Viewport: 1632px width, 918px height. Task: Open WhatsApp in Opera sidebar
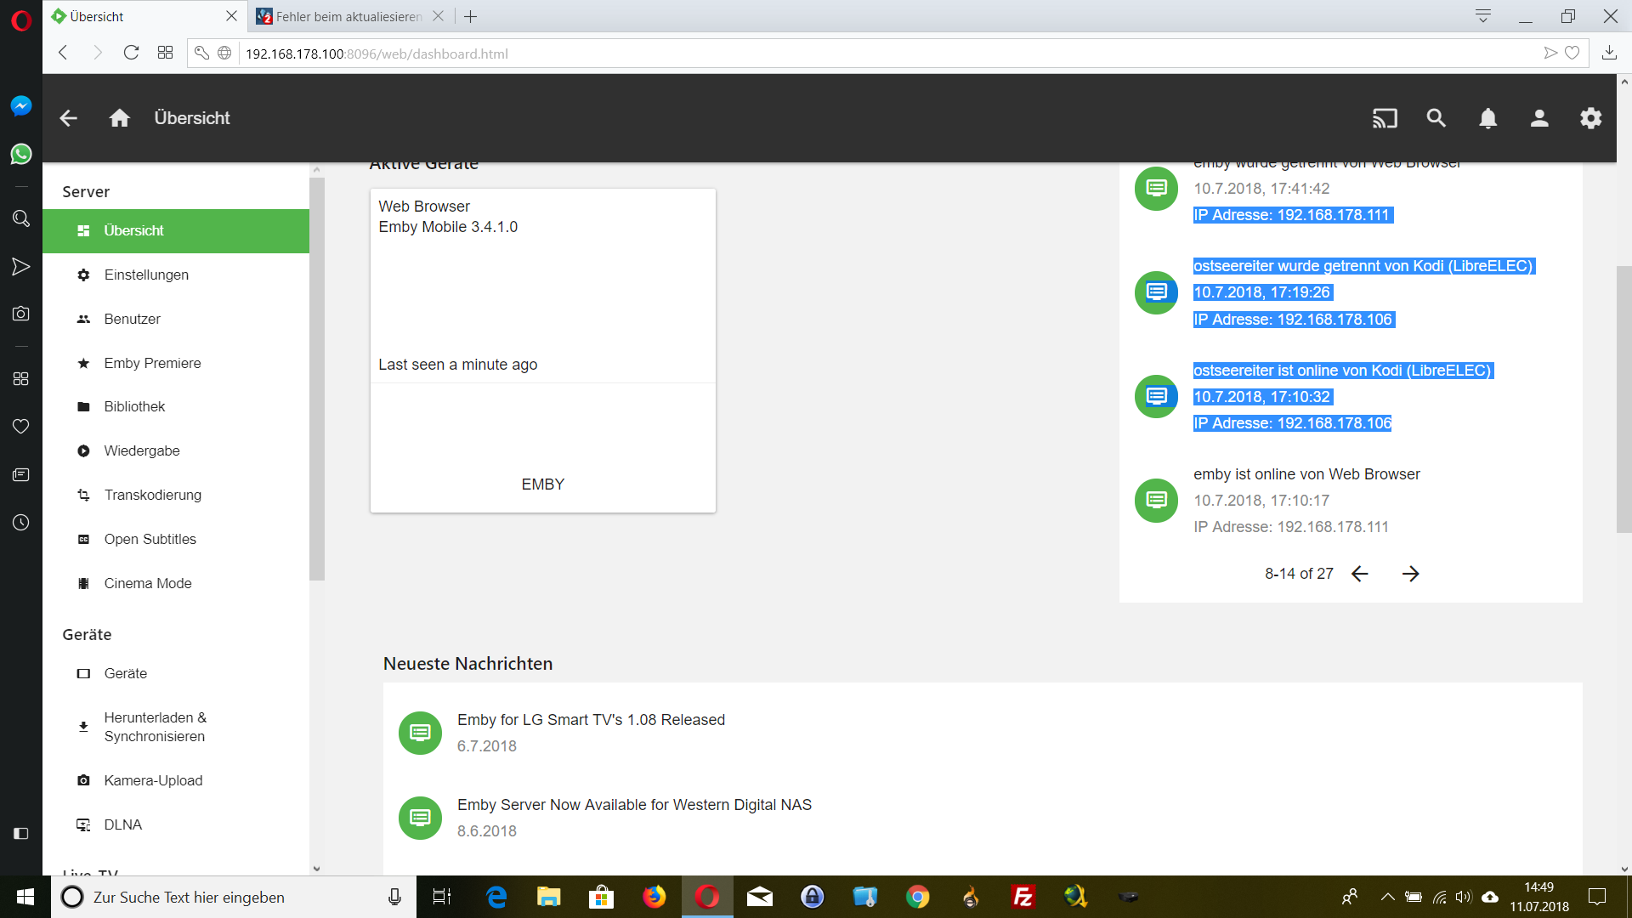point(21,154)
